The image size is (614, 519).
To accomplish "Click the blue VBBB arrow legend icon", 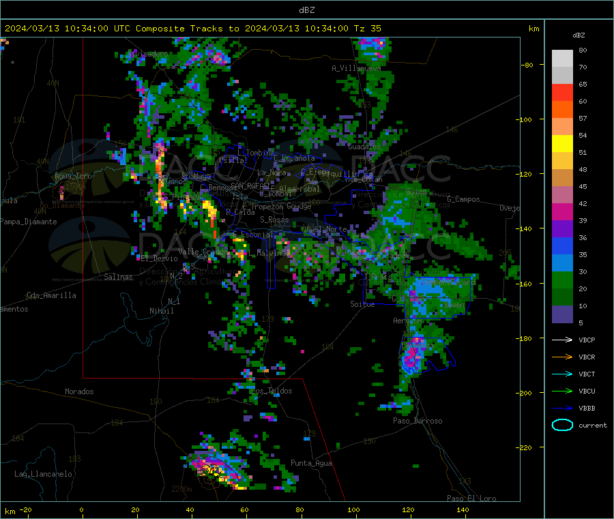I will tap(562, 409).
